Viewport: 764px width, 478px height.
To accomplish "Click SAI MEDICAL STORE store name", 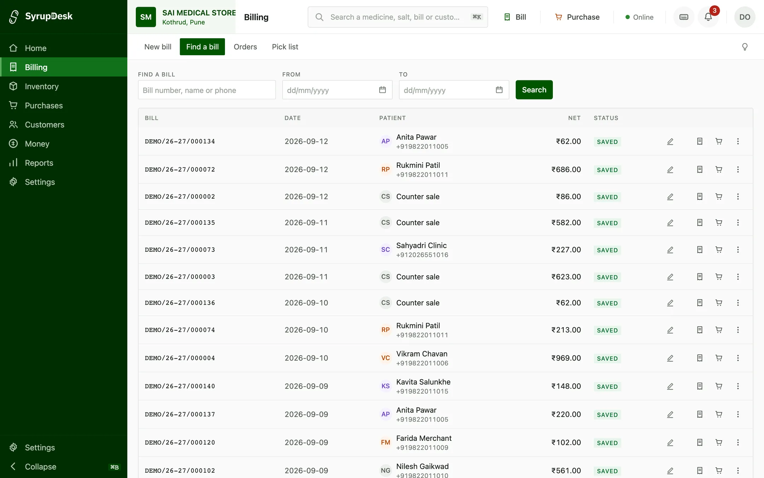I will (199, 13).
